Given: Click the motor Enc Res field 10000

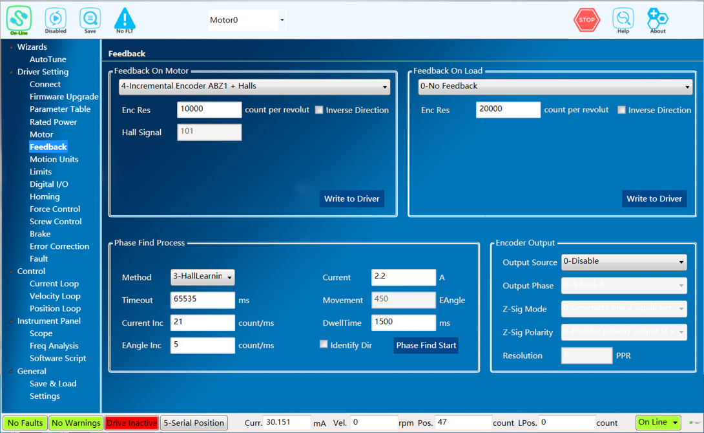Looking at the screenshot, I should click(209, 110).
